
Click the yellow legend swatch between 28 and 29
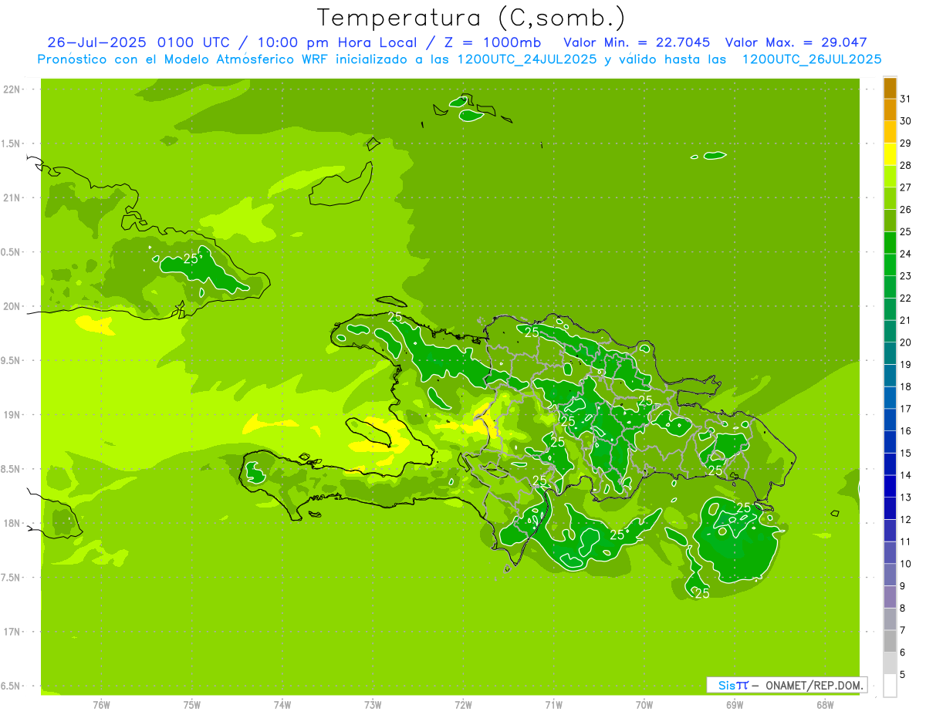(x=890, y=154)
